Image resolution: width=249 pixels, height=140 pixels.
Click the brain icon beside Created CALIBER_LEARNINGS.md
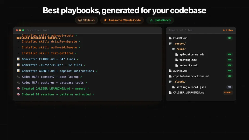pos(18,88)
